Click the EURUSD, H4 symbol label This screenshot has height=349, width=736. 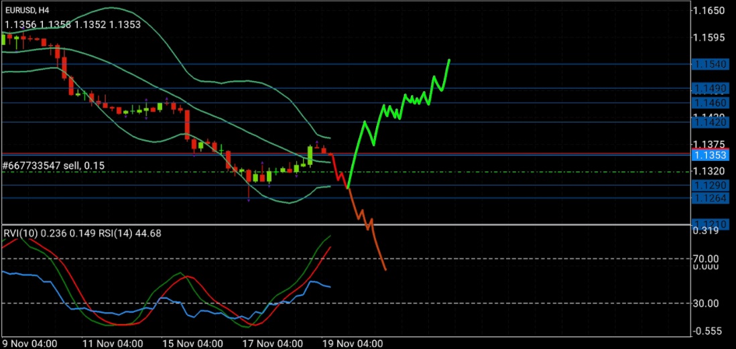point(26,10)
